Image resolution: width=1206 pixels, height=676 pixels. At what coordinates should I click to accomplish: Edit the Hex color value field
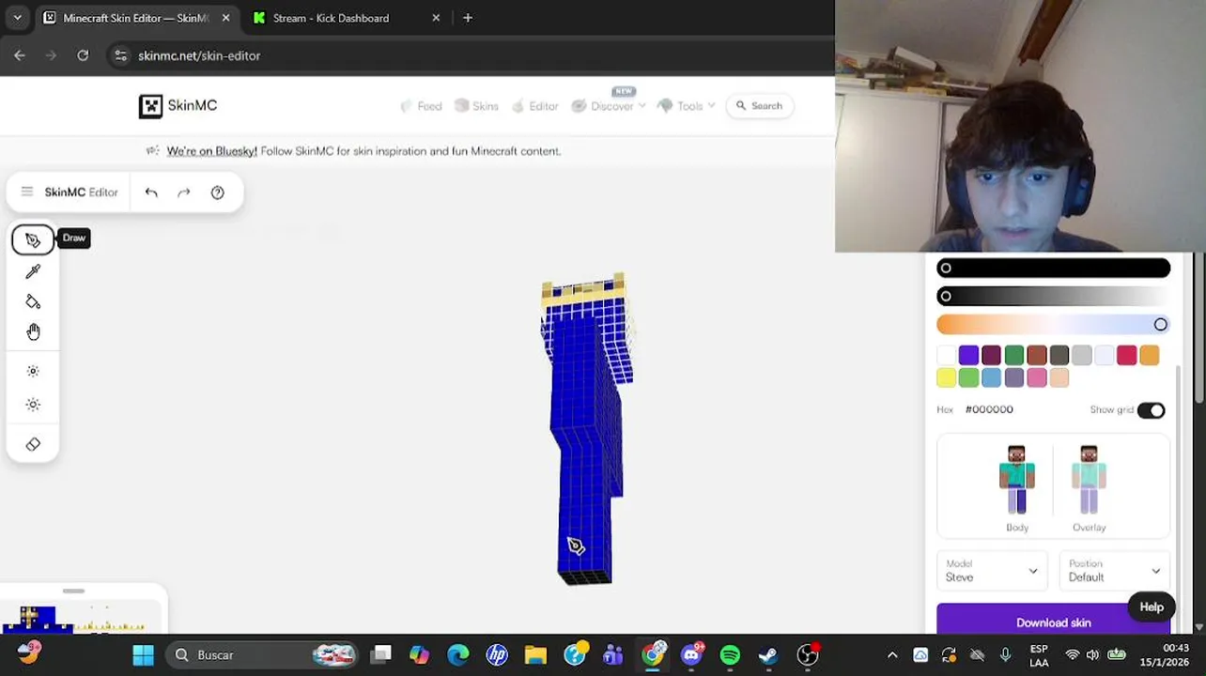[989, 409]
